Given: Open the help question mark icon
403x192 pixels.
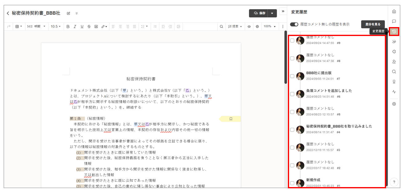Looking at the screenshot, I should tap(394, 182).
